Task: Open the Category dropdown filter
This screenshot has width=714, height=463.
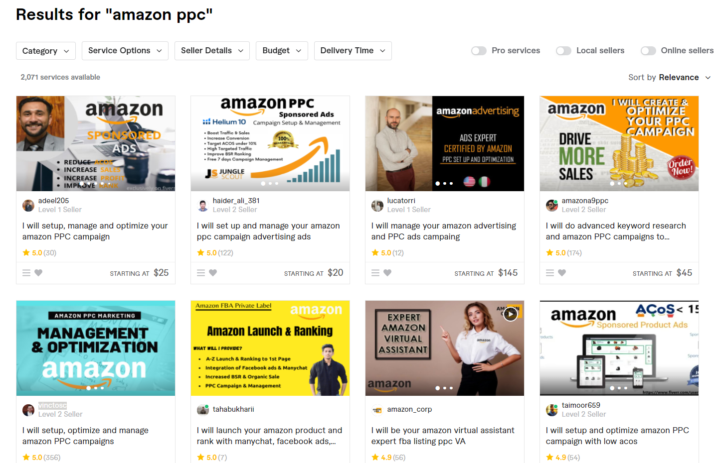Action: coord(46,51)
